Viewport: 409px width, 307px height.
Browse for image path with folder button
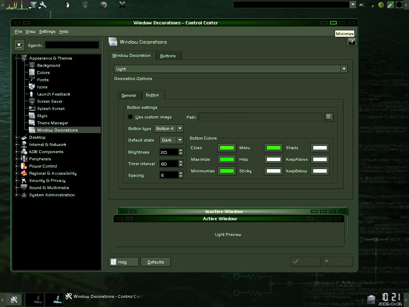pos(329,117)
